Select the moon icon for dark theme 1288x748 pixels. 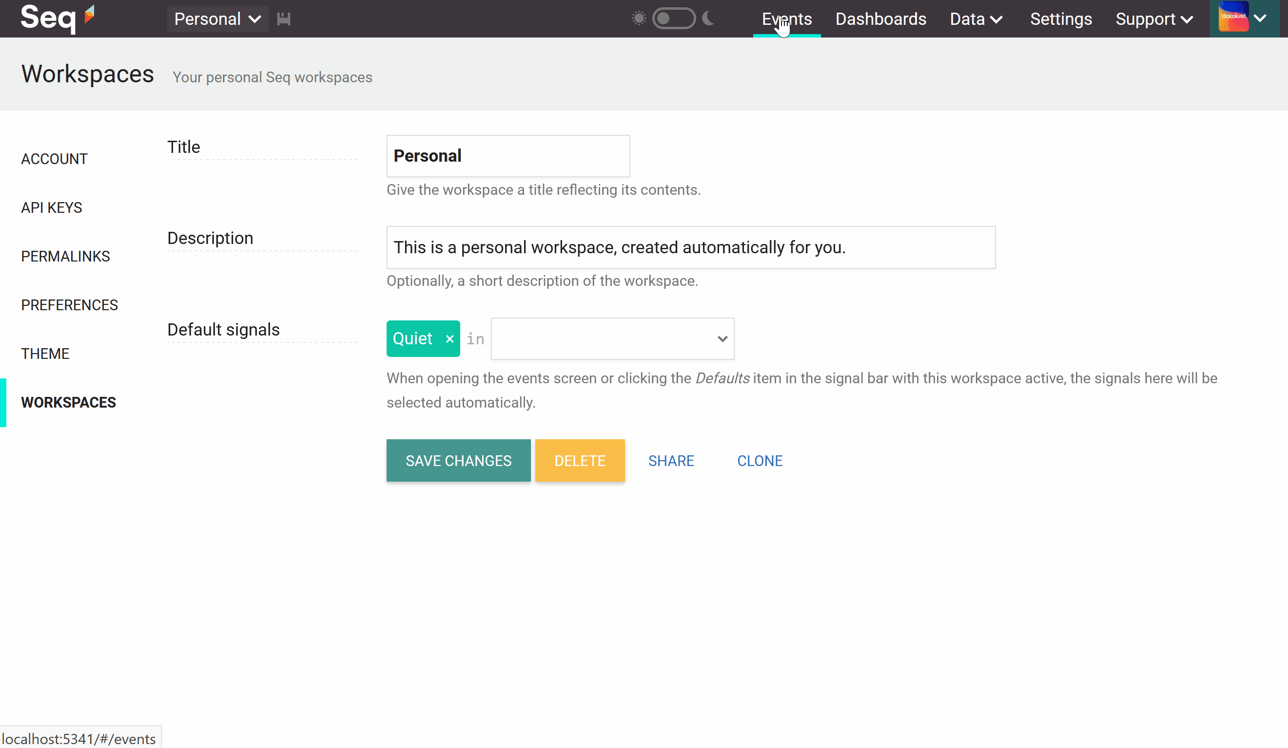coord(708,19)
